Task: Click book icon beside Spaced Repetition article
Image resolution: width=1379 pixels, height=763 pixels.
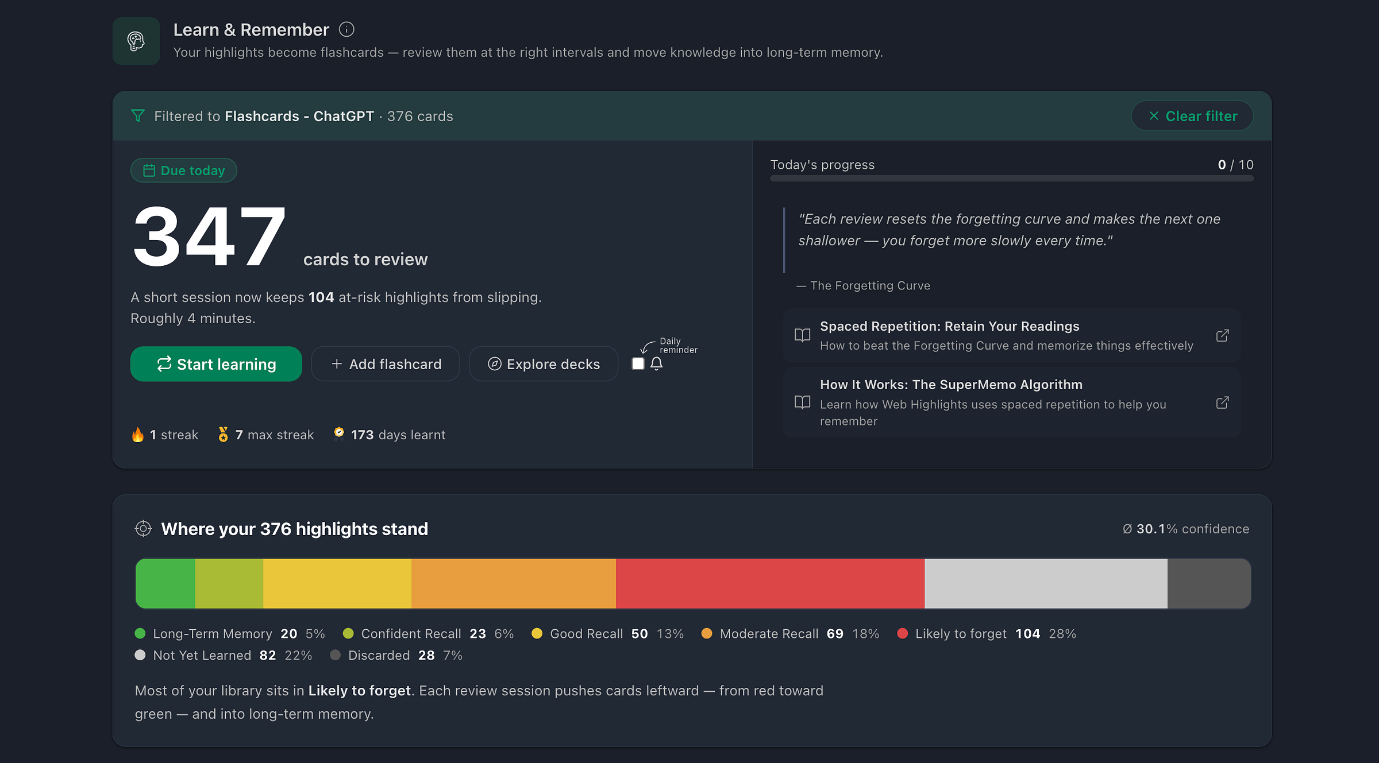Action: click(803, 335)
